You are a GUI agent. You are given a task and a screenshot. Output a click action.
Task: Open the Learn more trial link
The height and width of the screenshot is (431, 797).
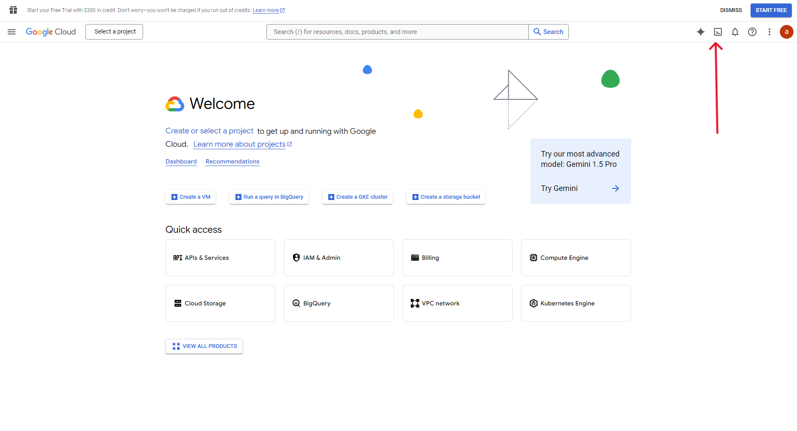click(269, 10)
